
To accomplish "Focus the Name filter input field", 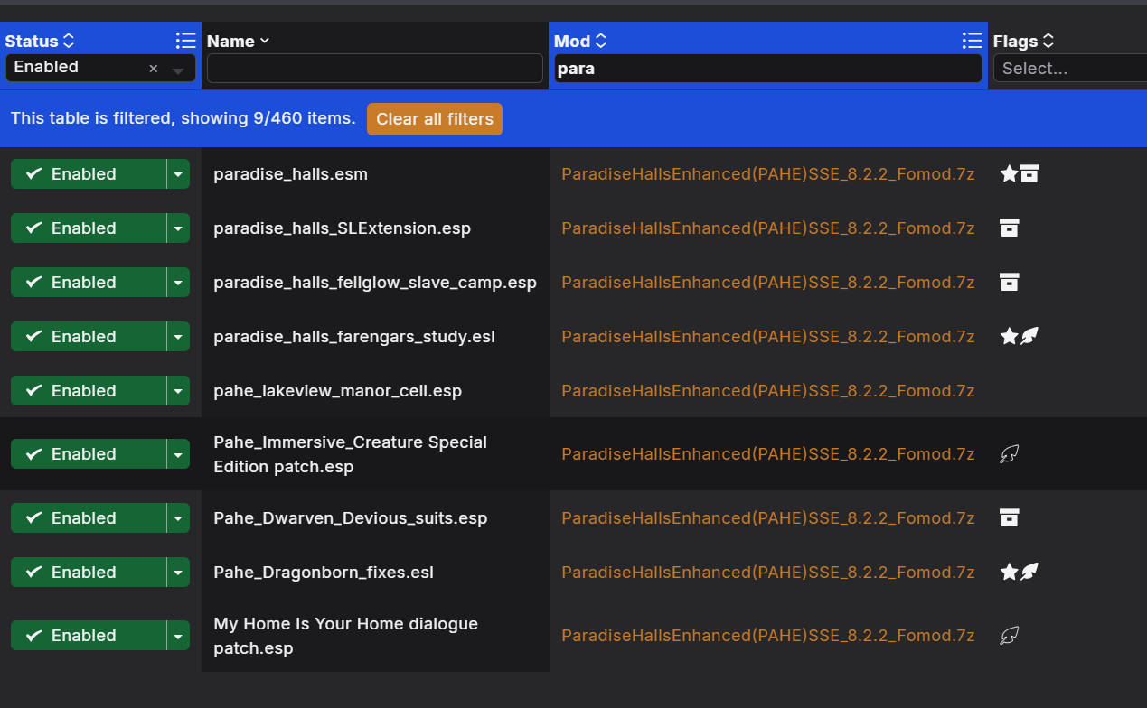I will [x=375, y=69].
